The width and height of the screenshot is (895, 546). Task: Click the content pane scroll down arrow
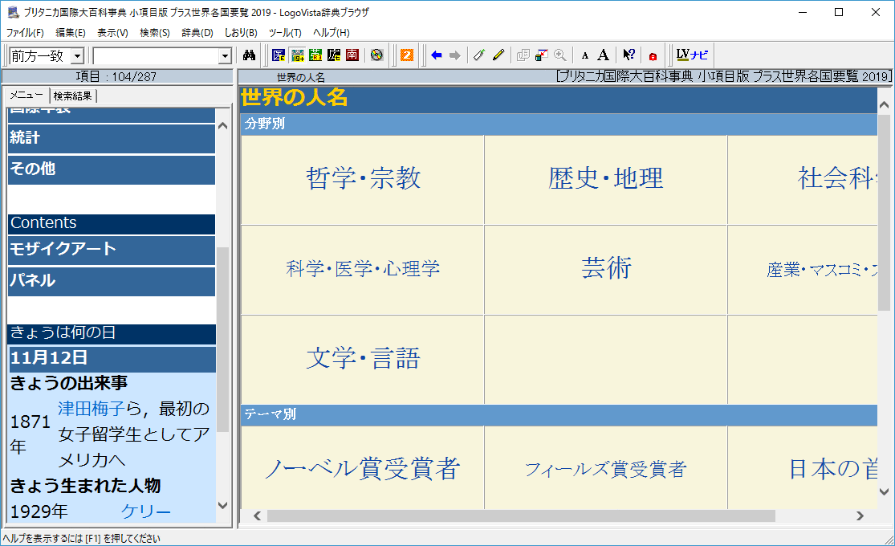click(884, 491)
